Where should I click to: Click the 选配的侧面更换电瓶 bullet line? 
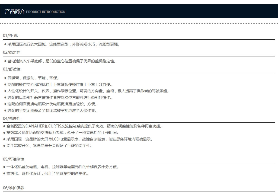click(x=50, y=104)
